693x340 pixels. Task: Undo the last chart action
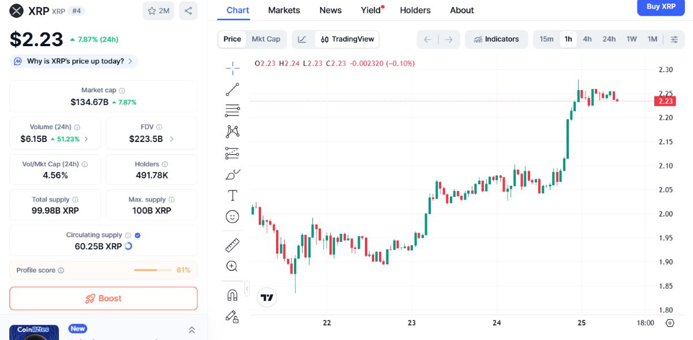[427, 39]
